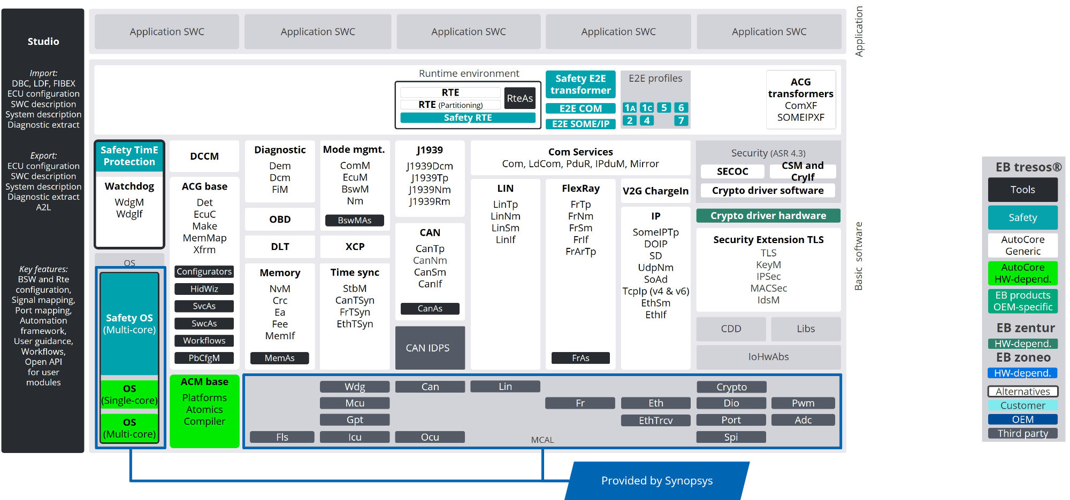
Task: Select the MemAs label
Action: click(x=280, y=358)
